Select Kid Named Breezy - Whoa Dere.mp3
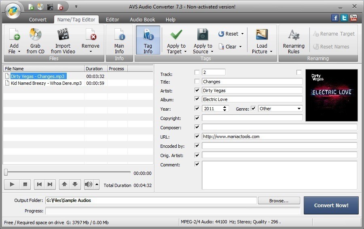The image size is (364, 229). (x=46, y=83)
